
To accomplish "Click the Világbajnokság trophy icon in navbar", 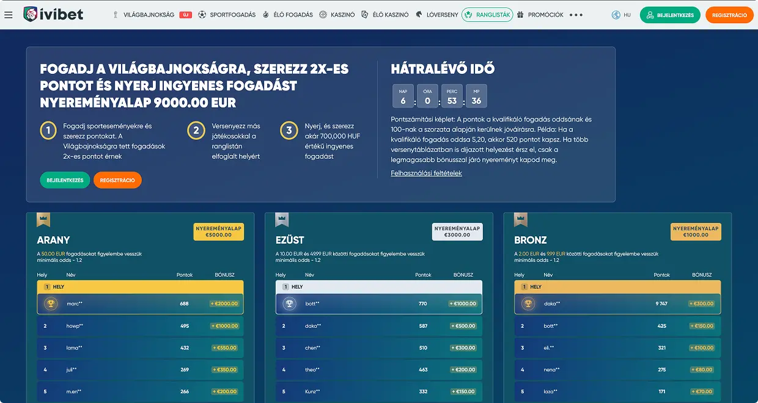I will click(116, 15).
